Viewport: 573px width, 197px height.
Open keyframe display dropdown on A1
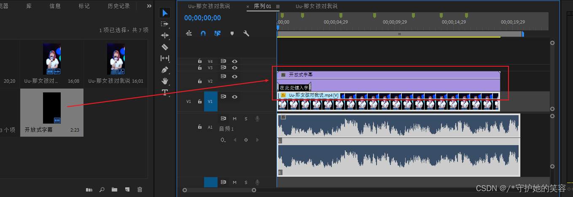[223, 140]
